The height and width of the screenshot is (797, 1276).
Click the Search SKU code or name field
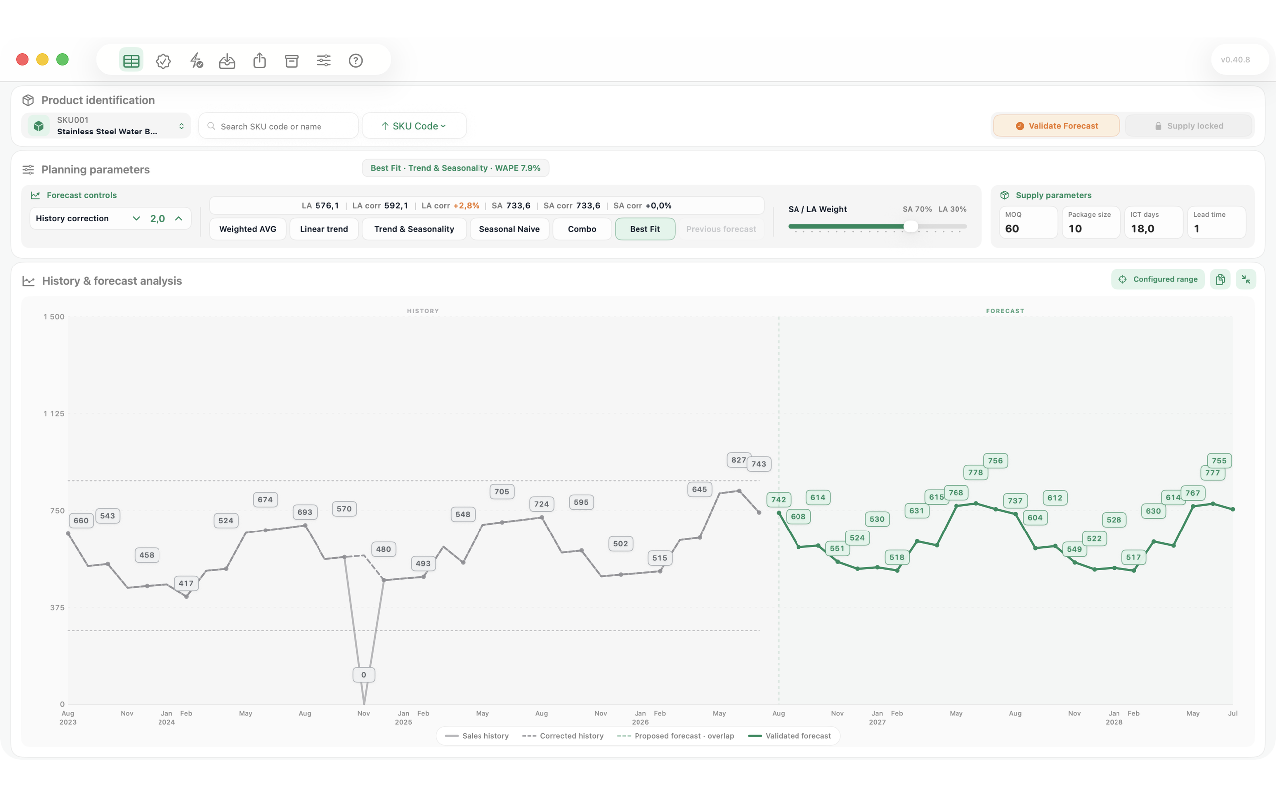(279, 126)
